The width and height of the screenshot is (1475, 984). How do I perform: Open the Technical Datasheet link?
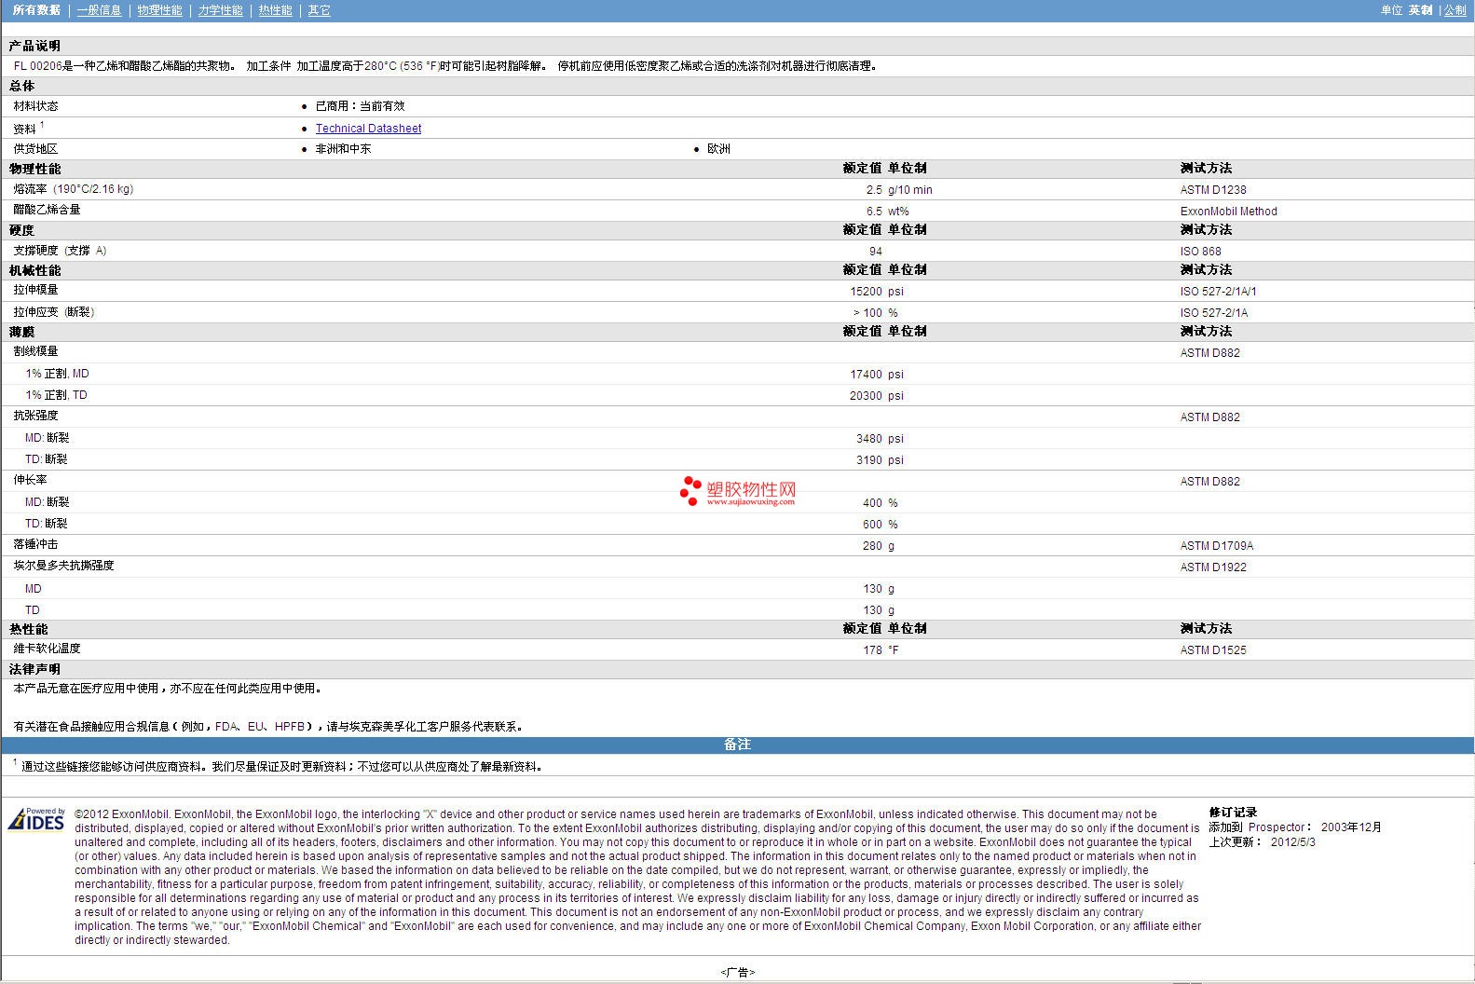click(368, 129)
